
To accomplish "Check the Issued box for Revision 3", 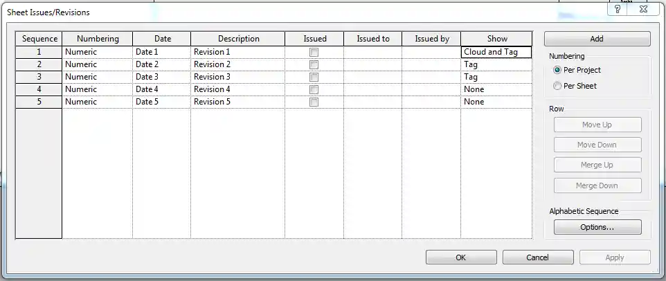I will pyautogui.click(x=314, y=77).
